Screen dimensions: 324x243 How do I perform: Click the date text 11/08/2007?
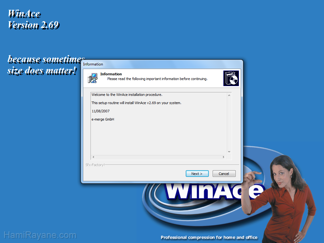click(101, 111)
